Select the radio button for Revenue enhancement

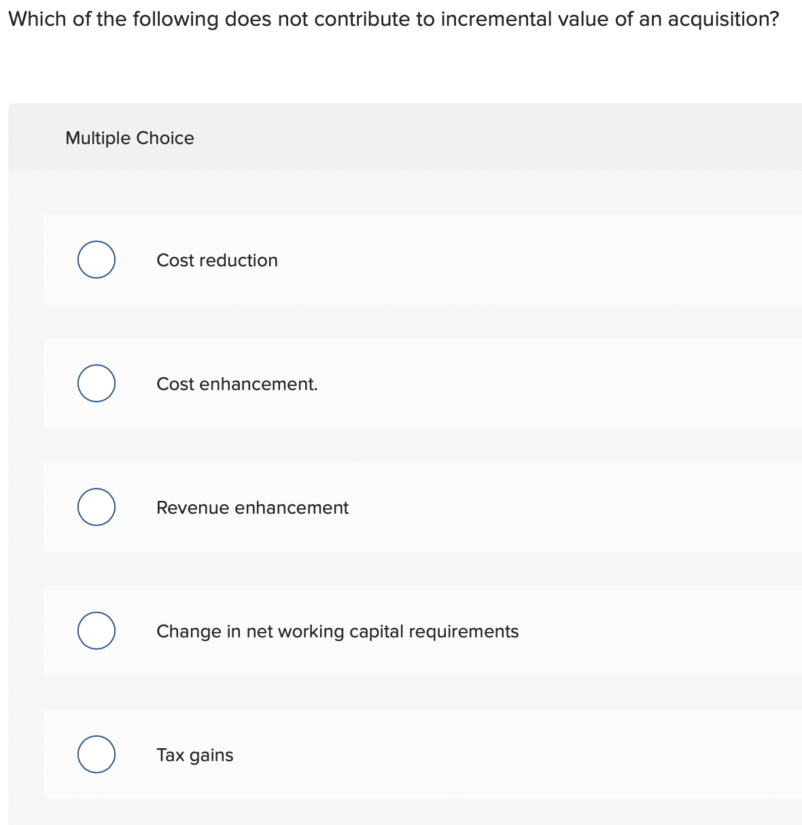[x=96, y=506]
